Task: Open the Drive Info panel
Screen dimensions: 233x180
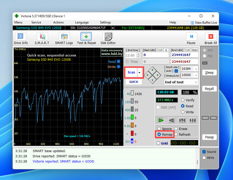Action: (x=21, y=38)
